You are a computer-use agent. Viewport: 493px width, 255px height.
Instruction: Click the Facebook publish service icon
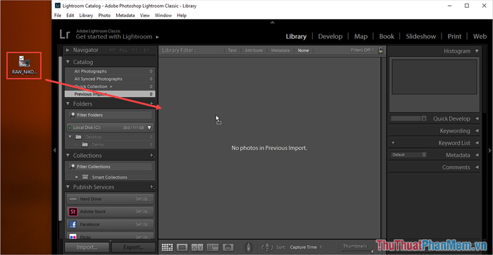[73, 225]
